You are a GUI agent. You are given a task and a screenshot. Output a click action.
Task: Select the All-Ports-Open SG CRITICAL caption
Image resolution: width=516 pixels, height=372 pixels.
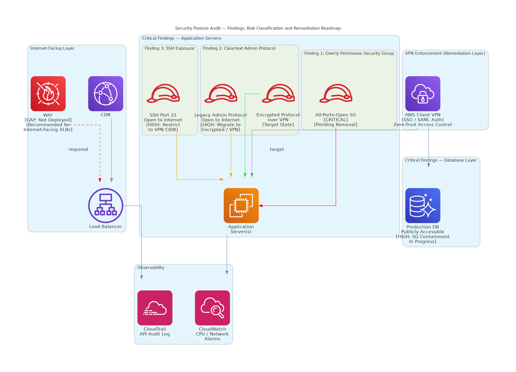[336, 120]
